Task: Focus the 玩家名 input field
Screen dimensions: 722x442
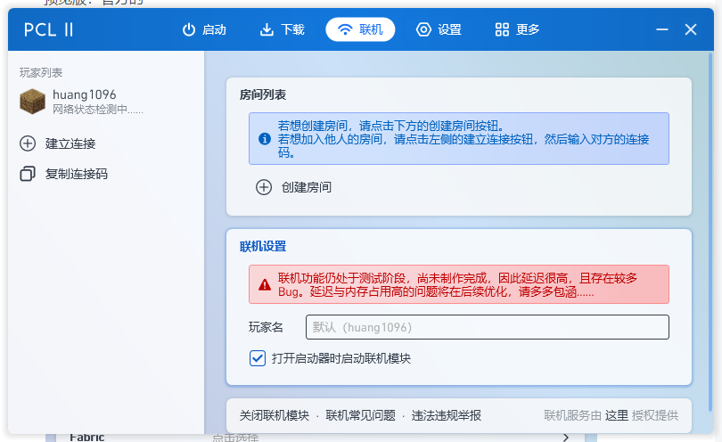Action: point(488,327)
